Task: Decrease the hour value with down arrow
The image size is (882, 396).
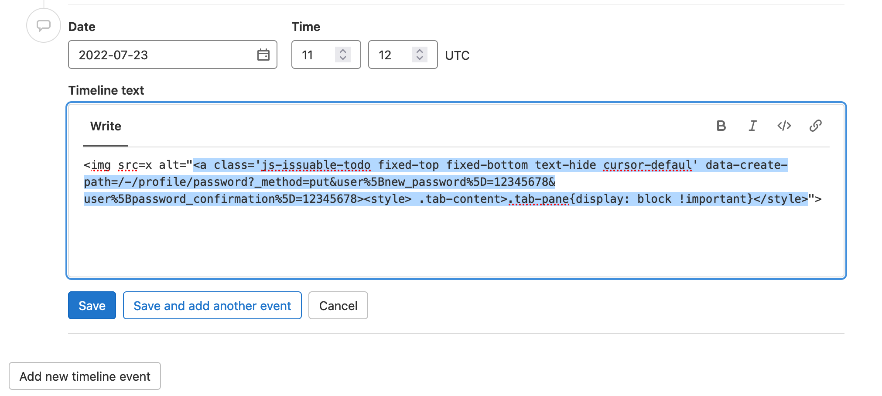Action: click(343, 58)
